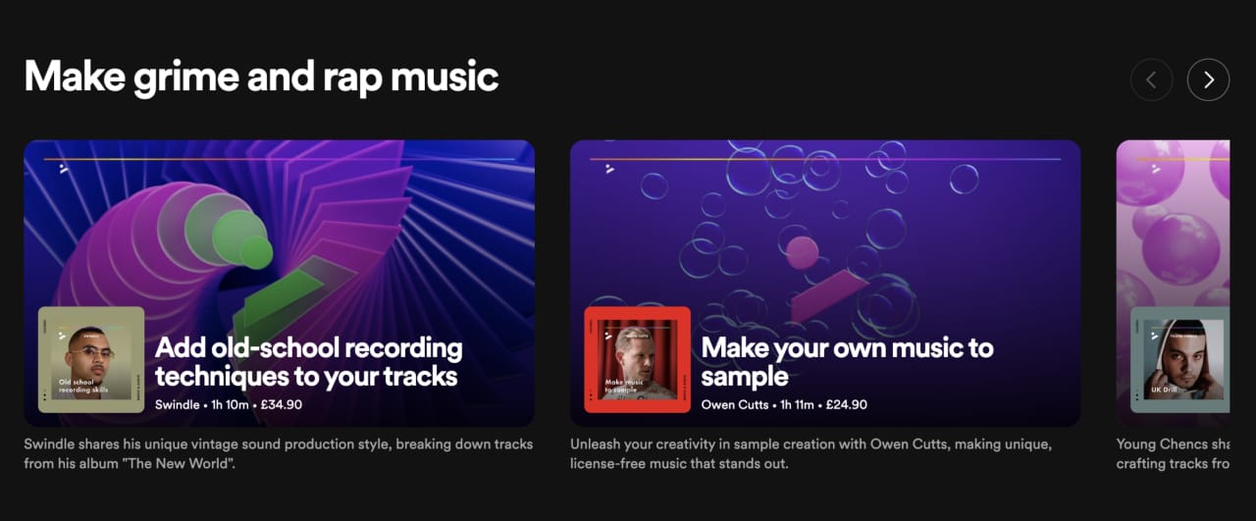
Task: Click the small logo on Swindle's card
Action: point(64,168)
